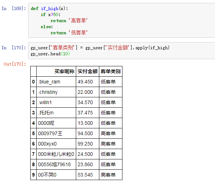215x184 pixels.
Task: Click 高客单 in the 000xyx0 row
Action: pyautogui.click(x=108, y=144)
